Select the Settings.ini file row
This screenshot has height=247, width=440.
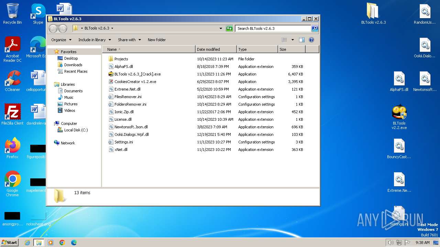click(206, 142)
